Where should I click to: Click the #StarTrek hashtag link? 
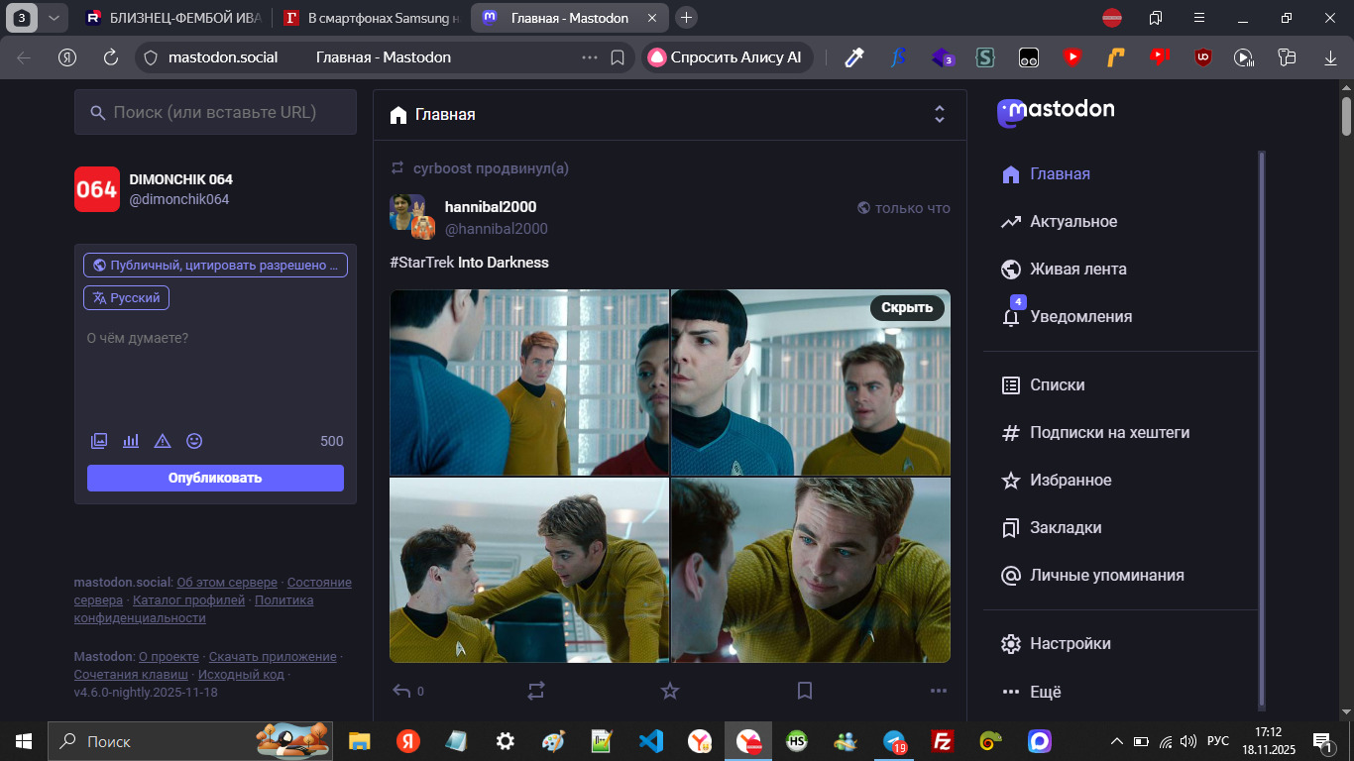[x=422, y=263]
